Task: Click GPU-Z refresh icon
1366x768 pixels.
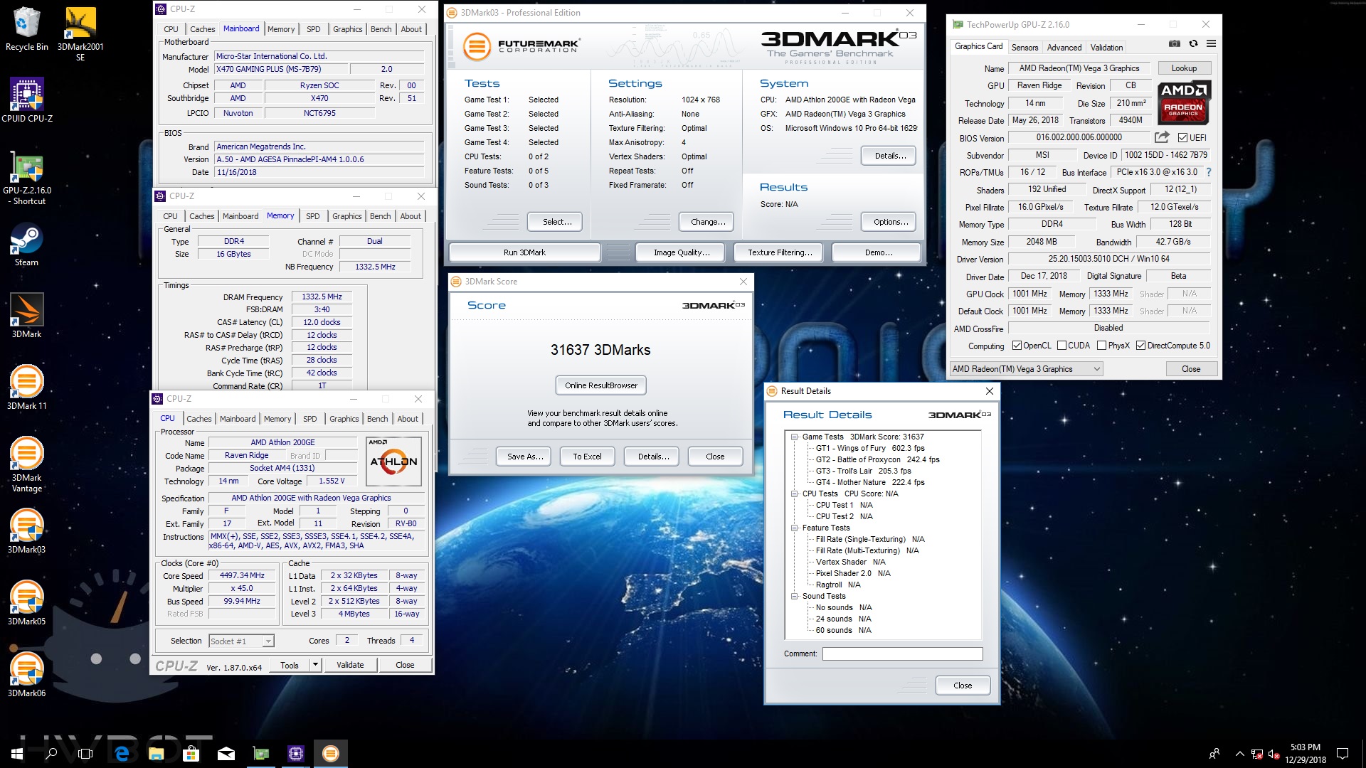Action: [1193, 44]
